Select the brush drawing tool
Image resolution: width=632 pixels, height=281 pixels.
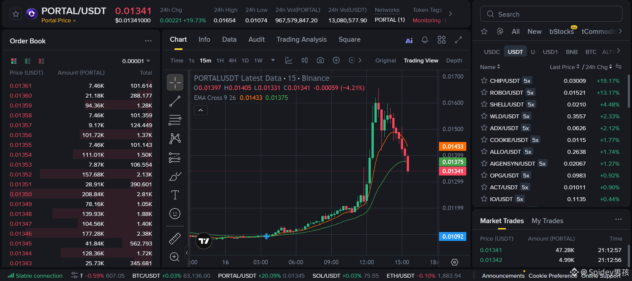pyautogui.click(x=175, y=176)
